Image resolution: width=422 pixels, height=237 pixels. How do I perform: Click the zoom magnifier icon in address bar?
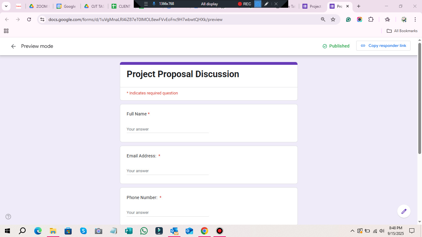click(x=323, y=19)
